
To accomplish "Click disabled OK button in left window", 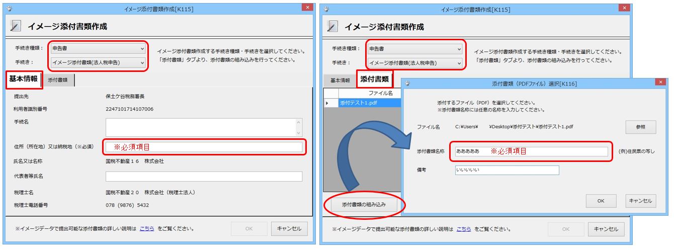I will click(x=249, y=228).
